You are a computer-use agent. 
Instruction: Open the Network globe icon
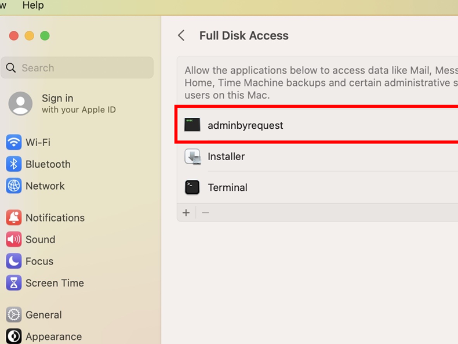pyautogui.click(x=13, y=186)
